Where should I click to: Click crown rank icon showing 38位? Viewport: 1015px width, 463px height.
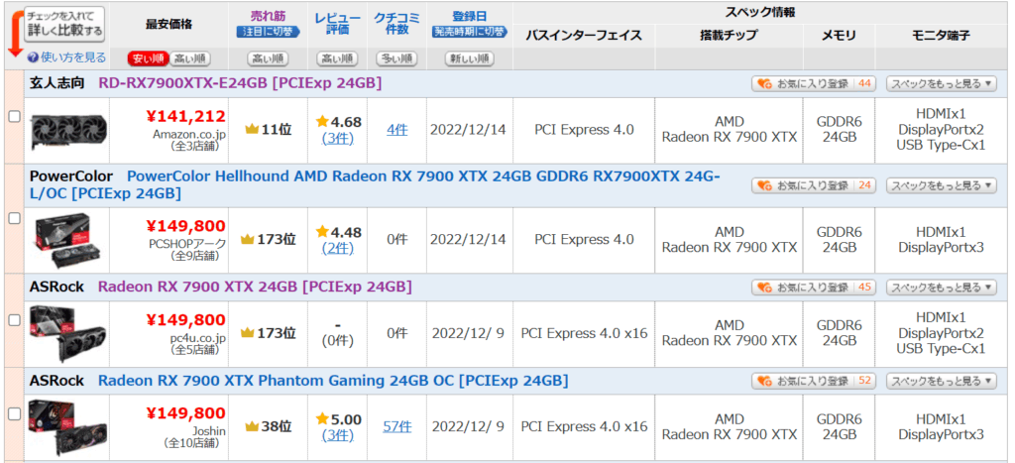pos(252,426)
